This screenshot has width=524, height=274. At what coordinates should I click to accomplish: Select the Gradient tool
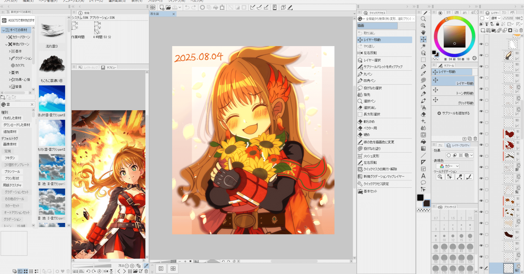pyautogui.click(x=423, y=148)
